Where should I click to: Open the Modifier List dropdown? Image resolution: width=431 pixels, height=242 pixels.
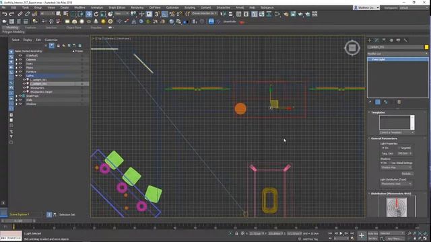398,54
